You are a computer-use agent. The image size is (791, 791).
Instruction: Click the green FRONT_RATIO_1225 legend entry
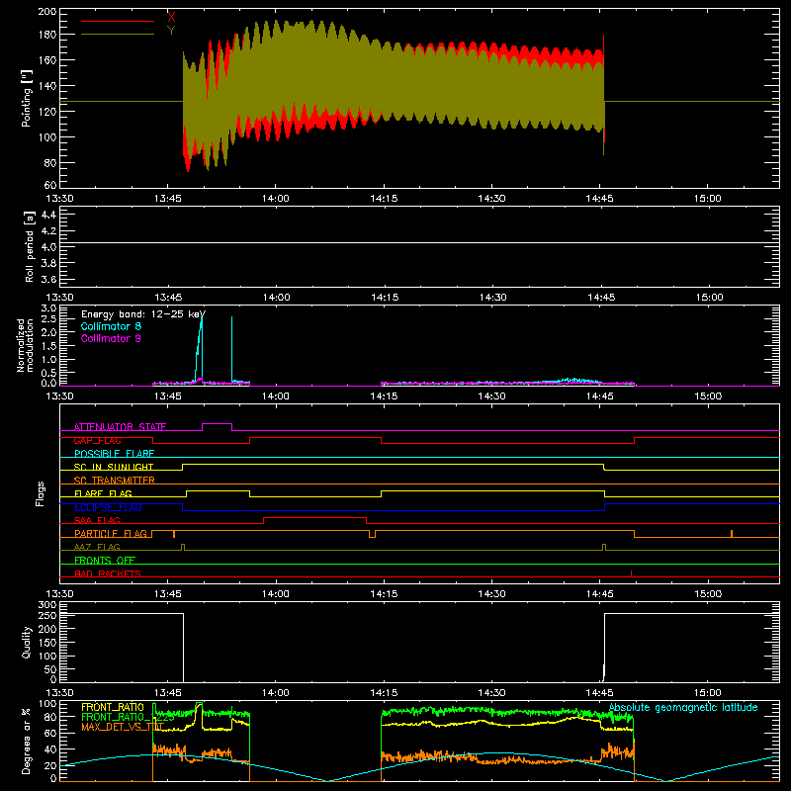point(128,717)
